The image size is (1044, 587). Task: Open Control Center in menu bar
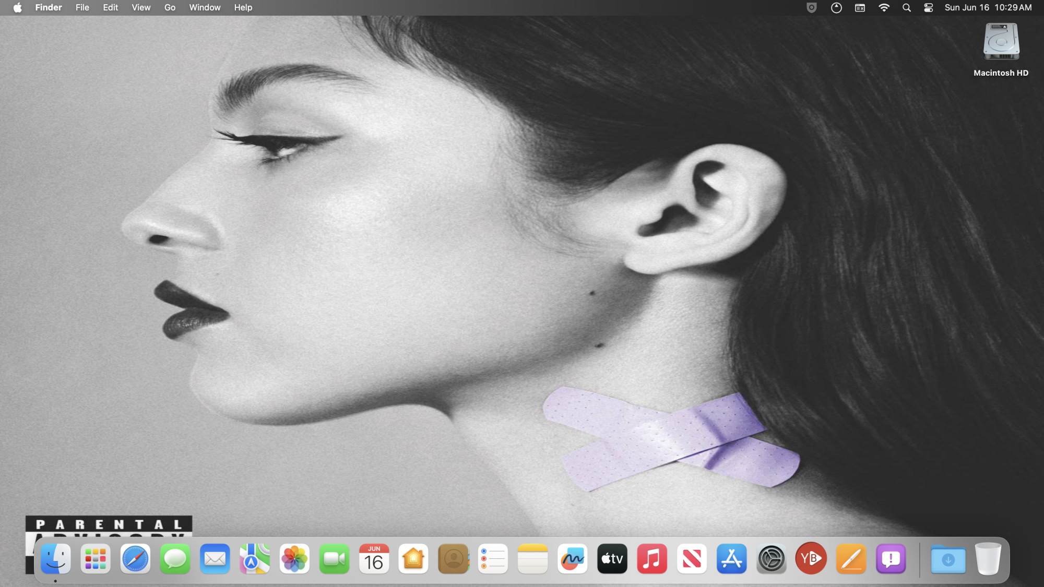coord(928,8)
